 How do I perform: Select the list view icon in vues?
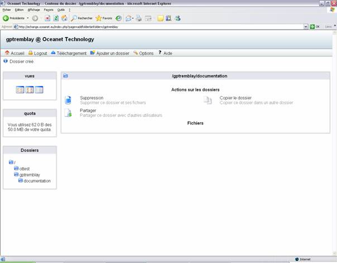coord(39,90)
